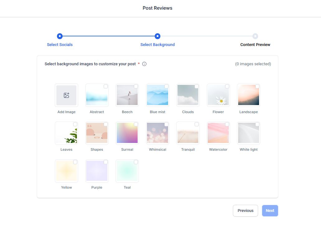Open the info icon beside the background prompt
This screenshot has width=321, height=234.
click(x=144, y=64)
